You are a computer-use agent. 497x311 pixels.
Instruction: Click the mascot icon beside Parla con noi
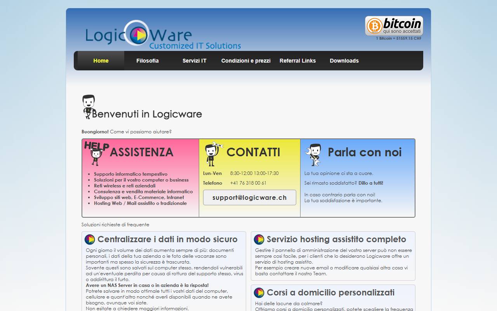pos(314,155)
